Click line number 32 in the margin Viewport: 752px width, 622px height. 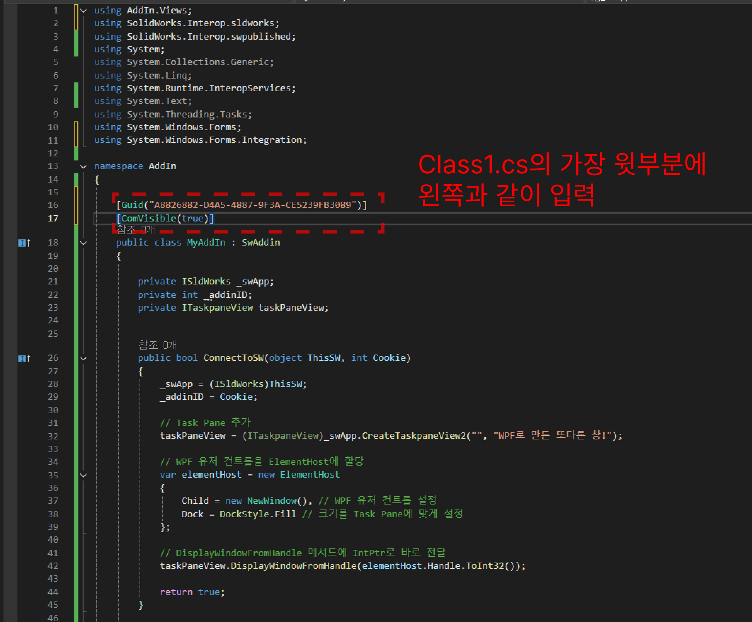click(x=53, y=436)
